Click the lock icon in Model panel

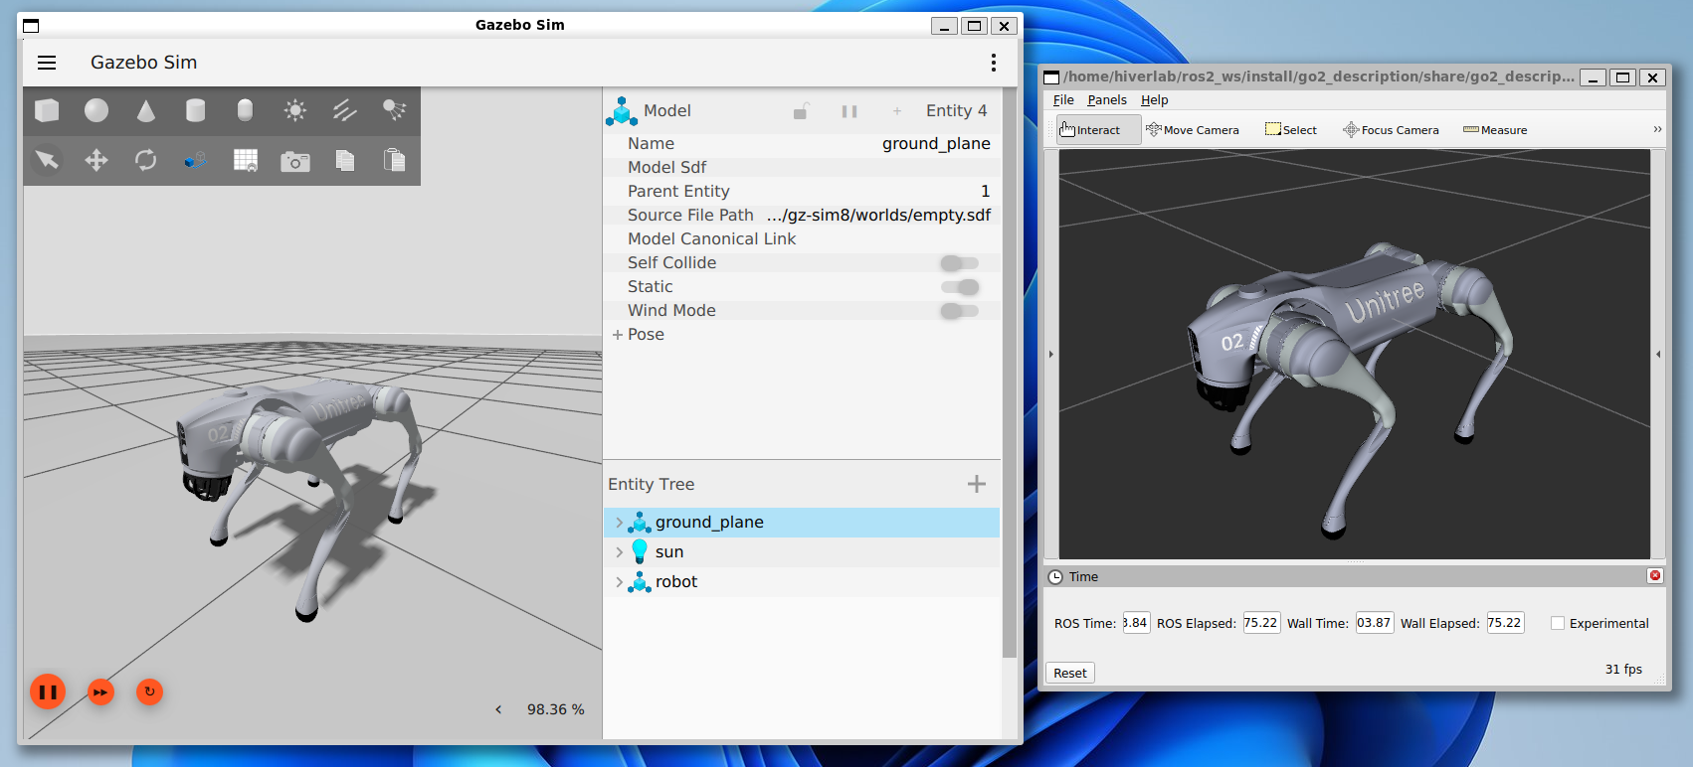tap(801, 111)
